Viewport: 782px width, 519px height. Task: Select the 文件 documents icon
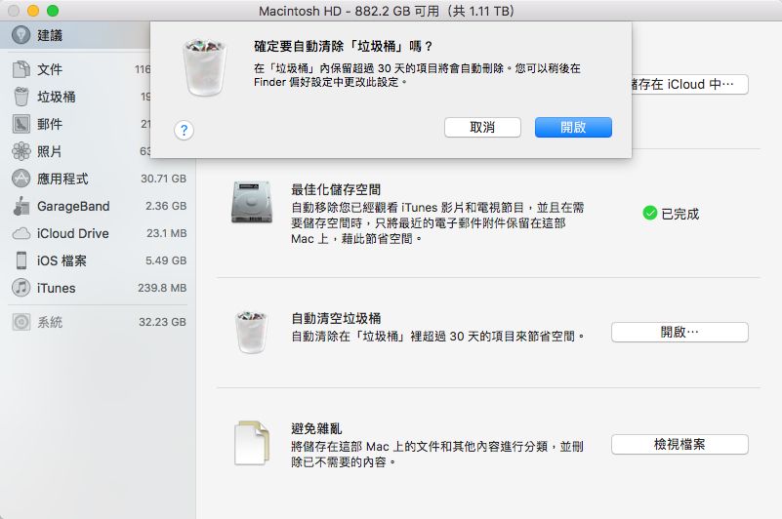click(x=21, y=69)
